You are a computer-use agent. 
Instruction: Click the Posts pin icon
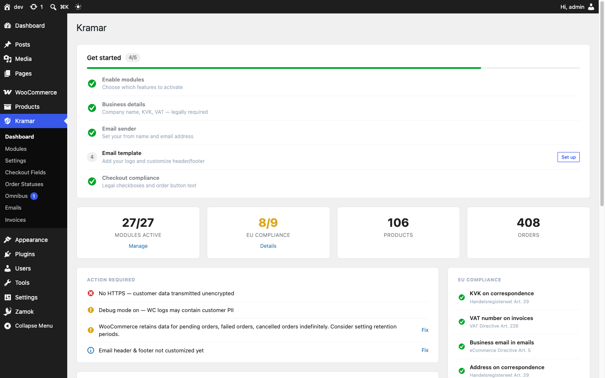pos(8,45)
